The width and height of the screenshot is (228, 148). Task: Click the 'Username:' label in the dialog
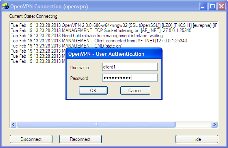80,68
